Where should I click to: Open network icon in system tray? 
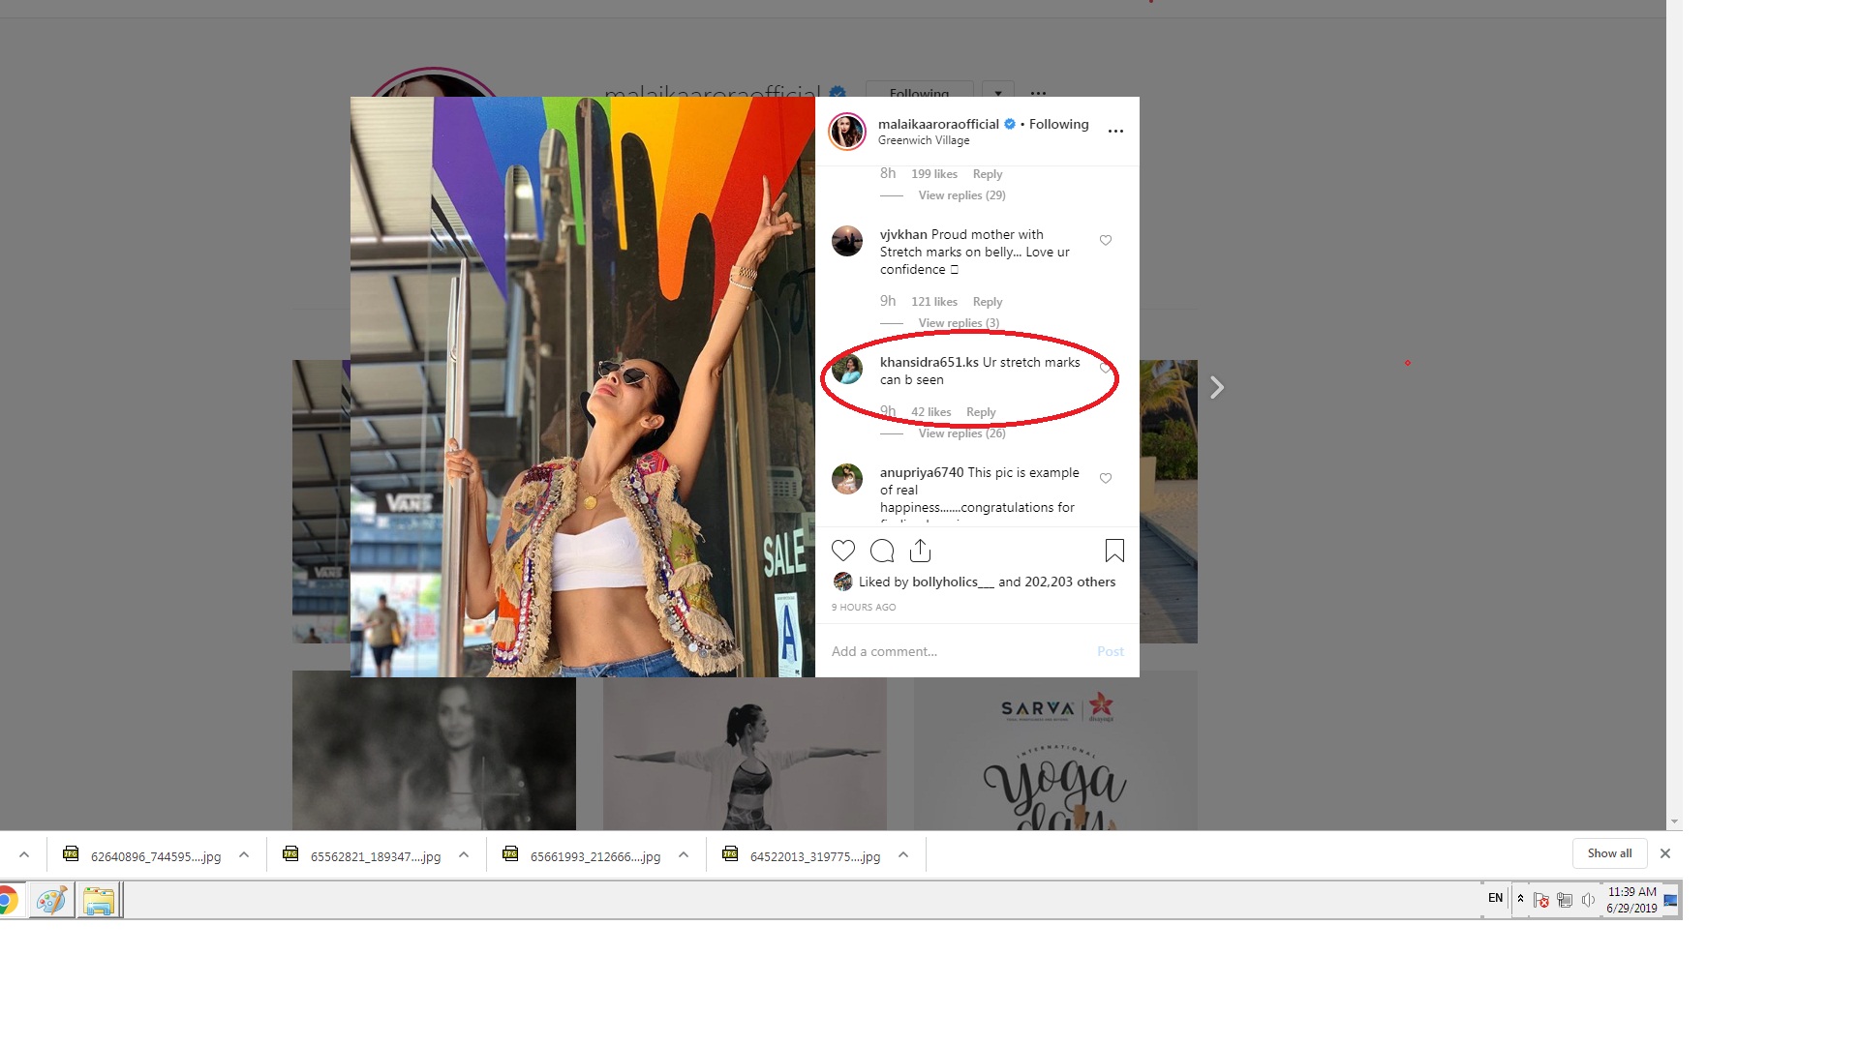(1564, 901)
